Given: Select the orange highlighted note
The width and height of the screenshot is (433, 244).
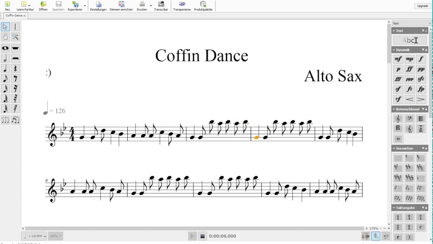Looking at the screenshot, I should (256, 137).
